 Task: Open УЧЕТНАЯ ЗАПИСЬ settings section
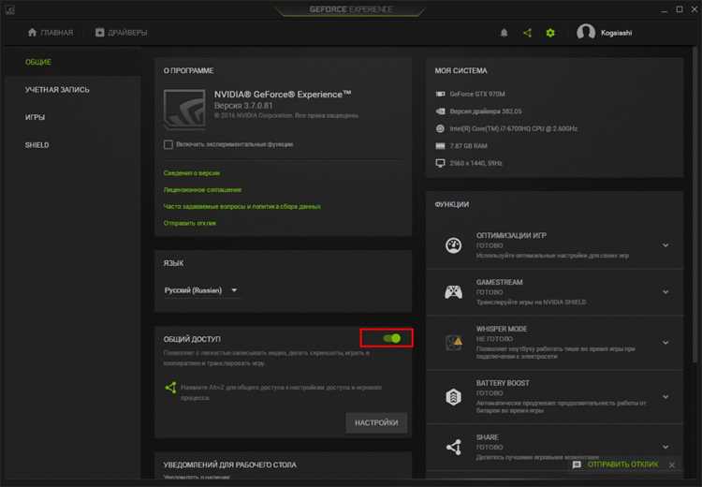(57, 90)
